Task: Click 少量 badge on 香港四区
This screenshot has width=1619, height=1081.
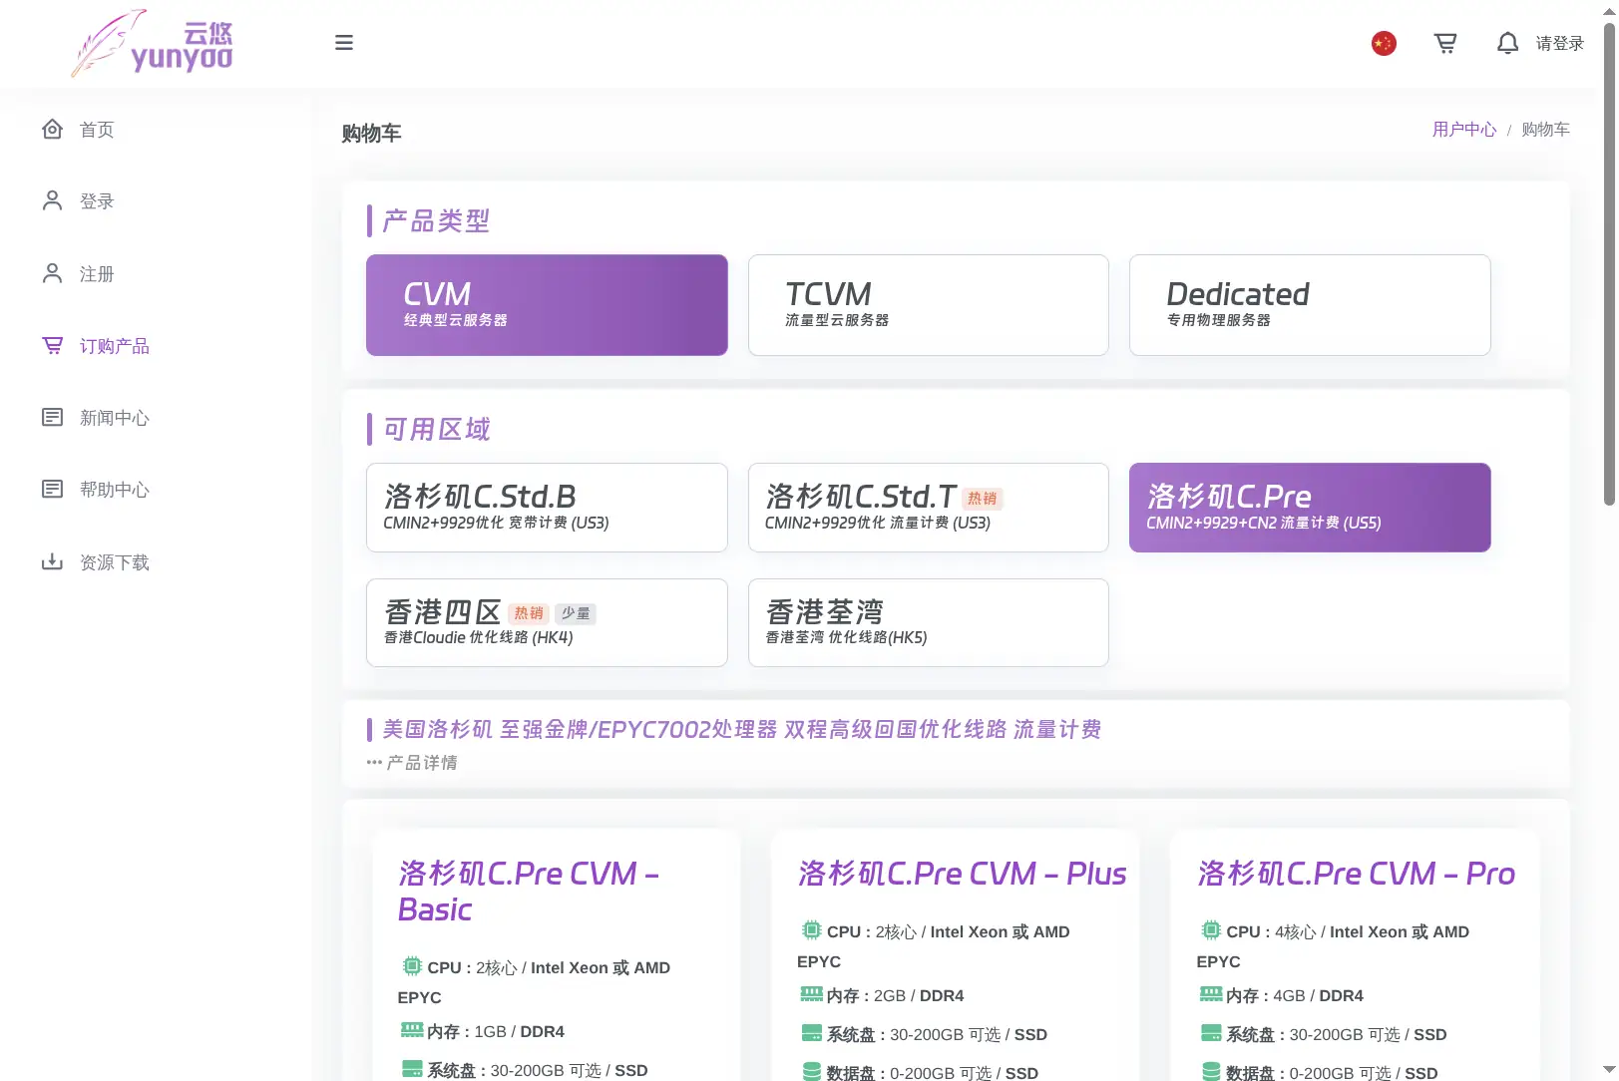Action: [576, 613]
